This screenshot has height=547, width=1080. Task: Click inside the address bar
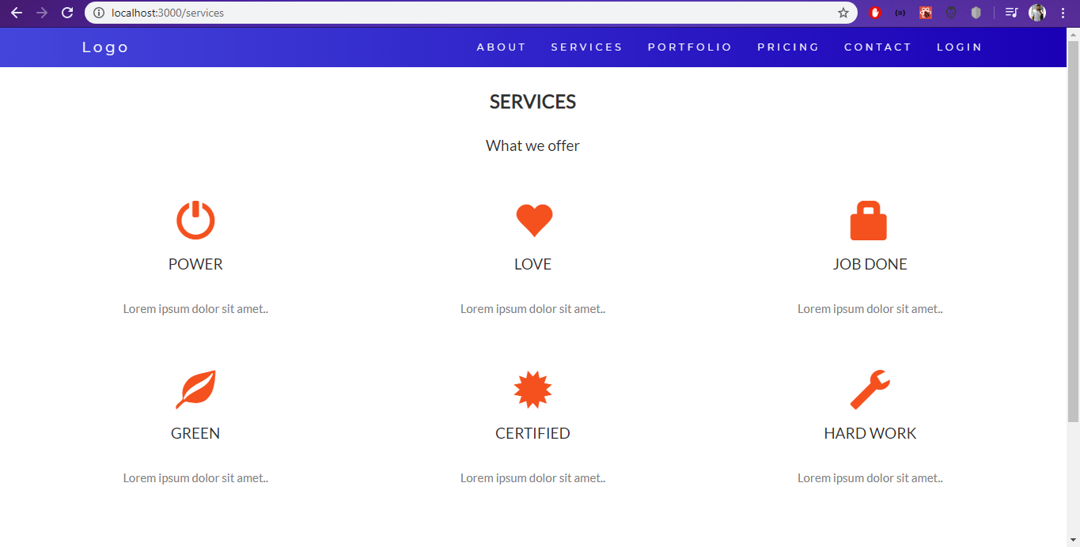[316, 13]
